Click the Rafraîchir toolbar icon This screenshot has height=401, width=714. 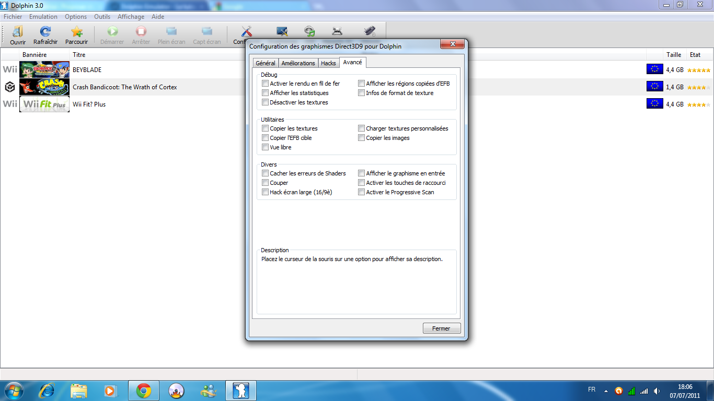click(45, 32)
